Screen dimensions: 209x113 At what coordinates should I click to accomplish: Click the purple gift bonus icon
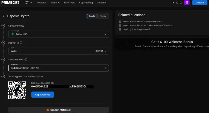point(187,3)
